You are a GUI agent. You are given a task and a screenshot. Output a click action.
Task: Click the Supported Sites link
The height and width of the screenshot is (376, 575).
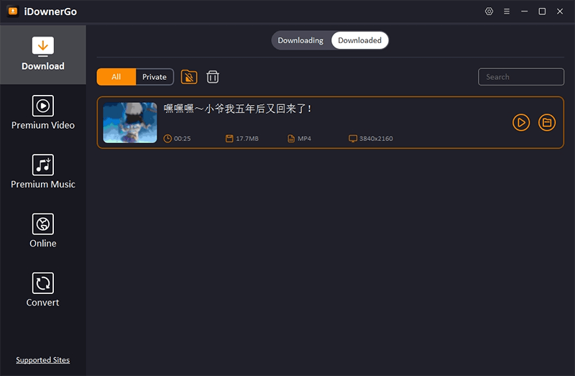click(x=43, y=360)
